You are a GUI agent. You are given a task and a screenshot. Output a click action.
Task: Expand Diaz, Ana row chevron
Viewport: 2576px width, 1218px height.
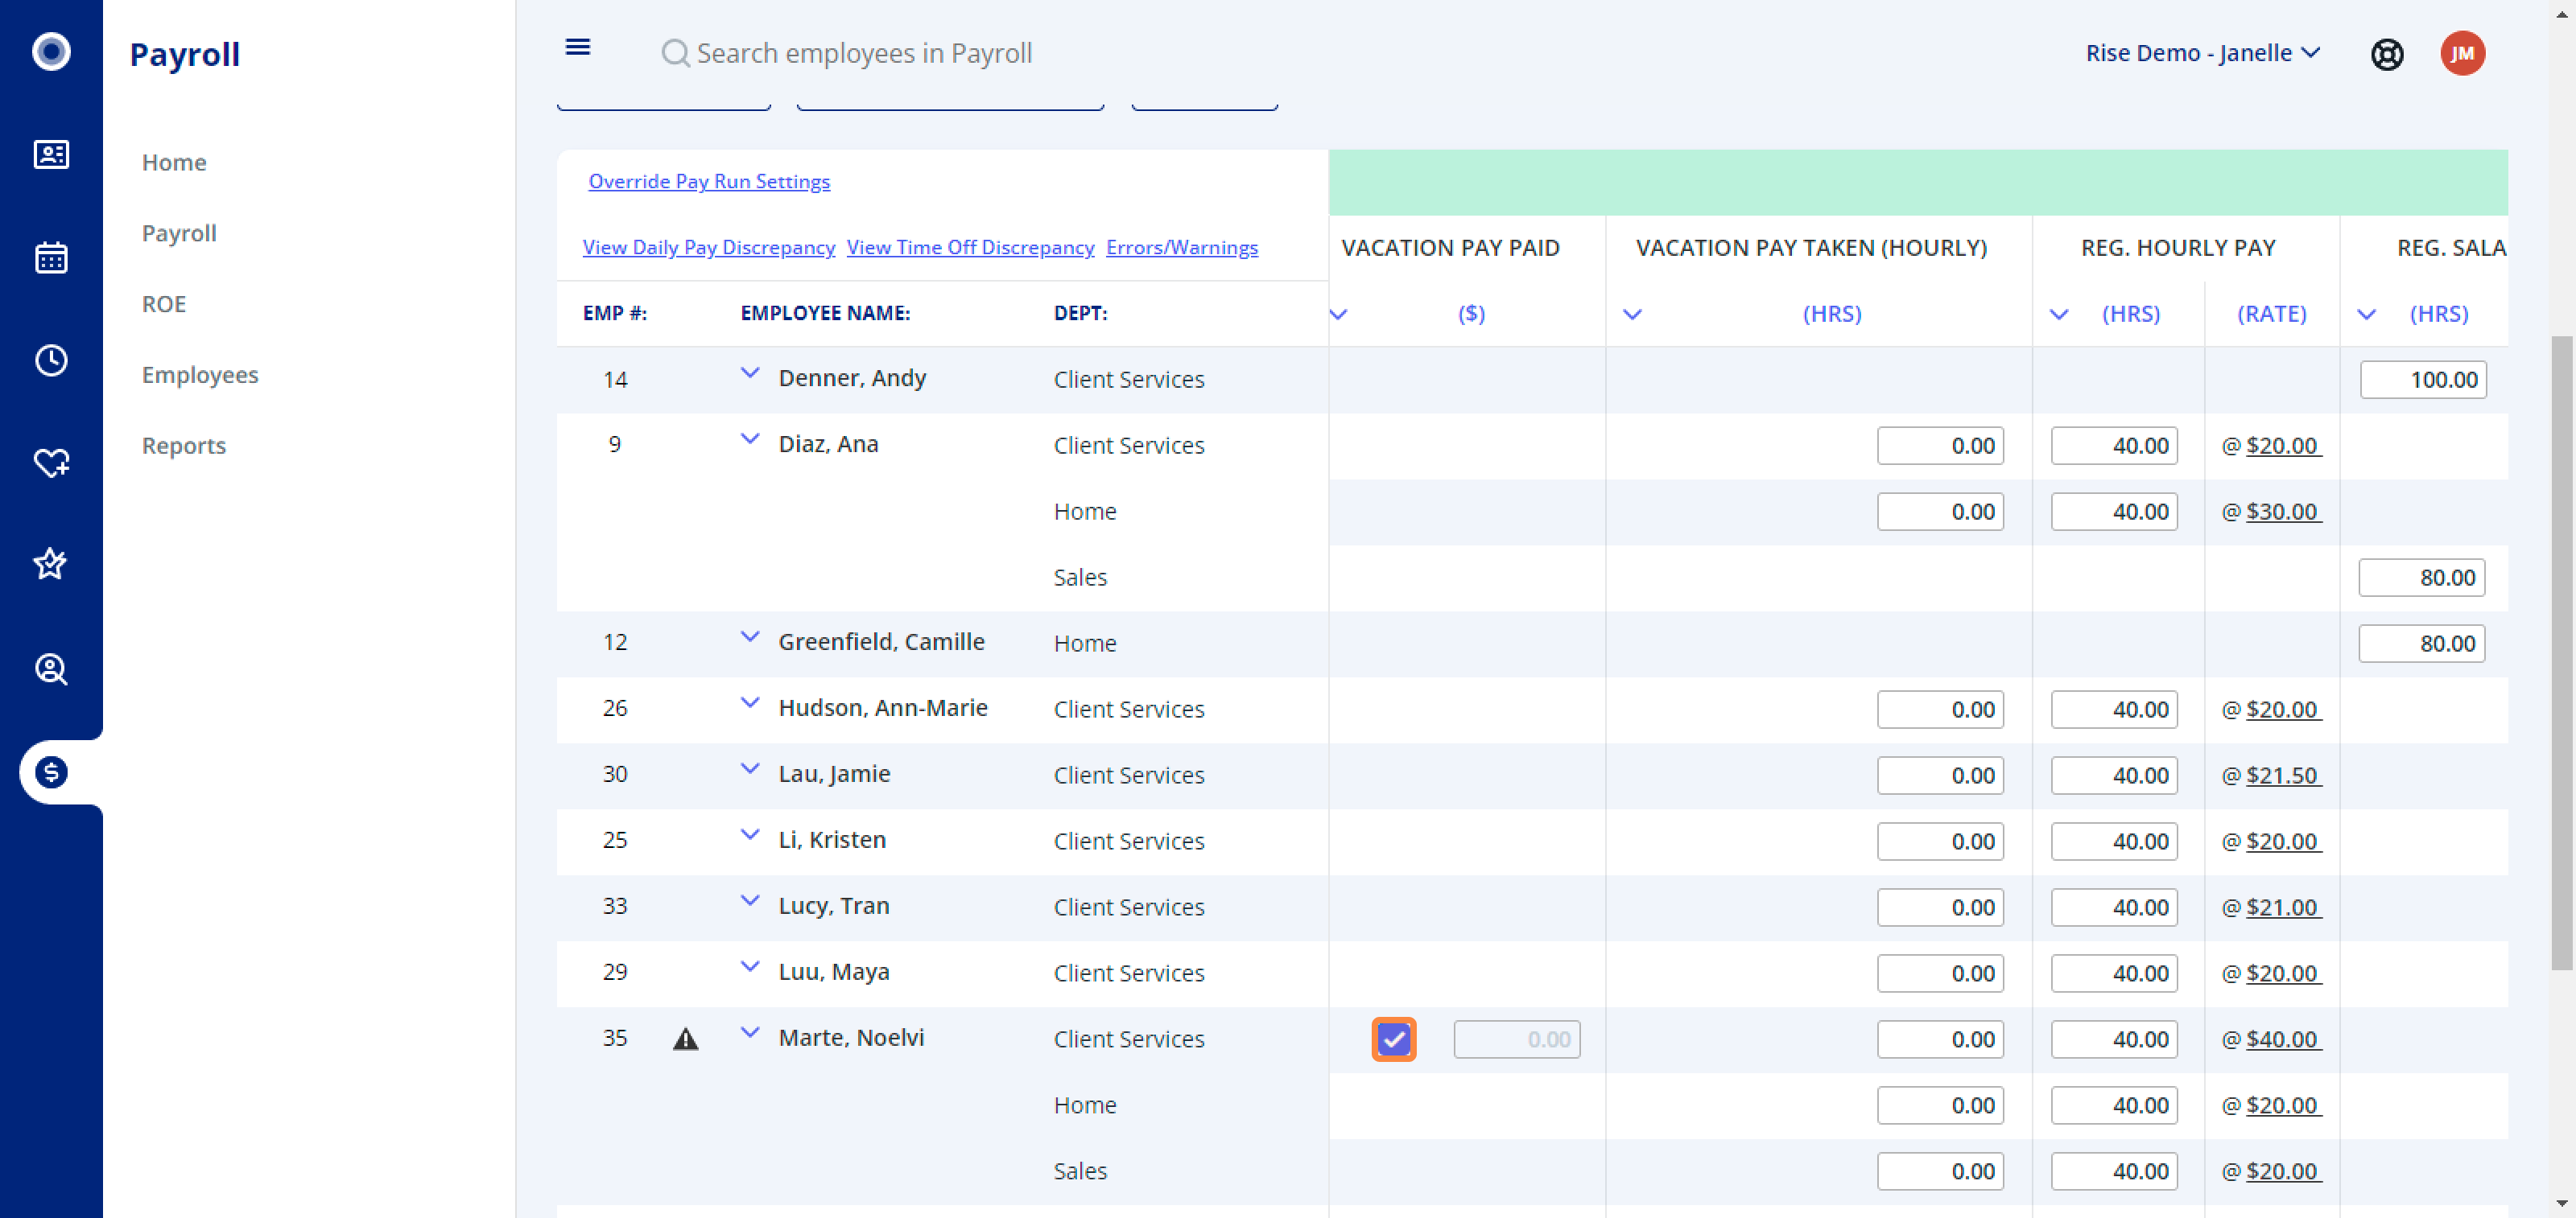click(749, 438)
